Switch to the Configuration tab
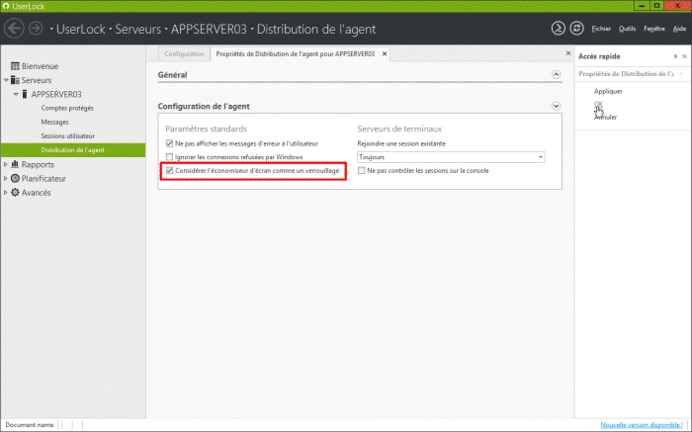 tap(184, 53)
